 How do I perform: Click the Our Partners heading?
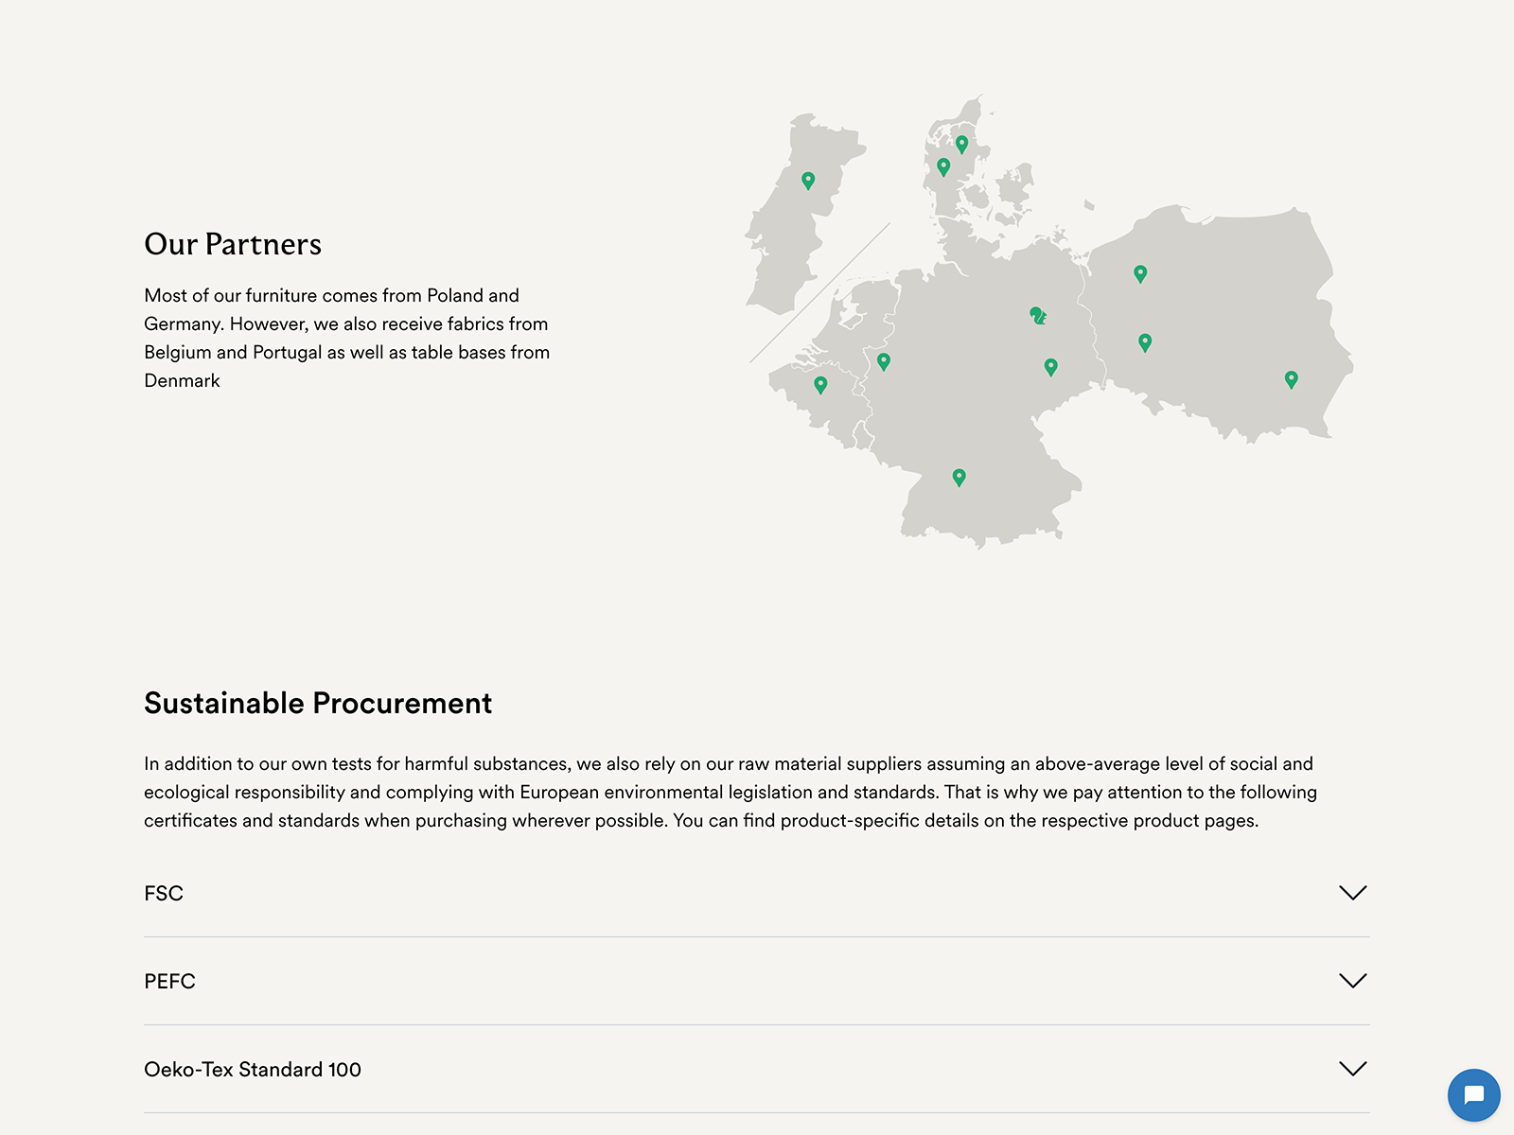(x=233, y=244)
